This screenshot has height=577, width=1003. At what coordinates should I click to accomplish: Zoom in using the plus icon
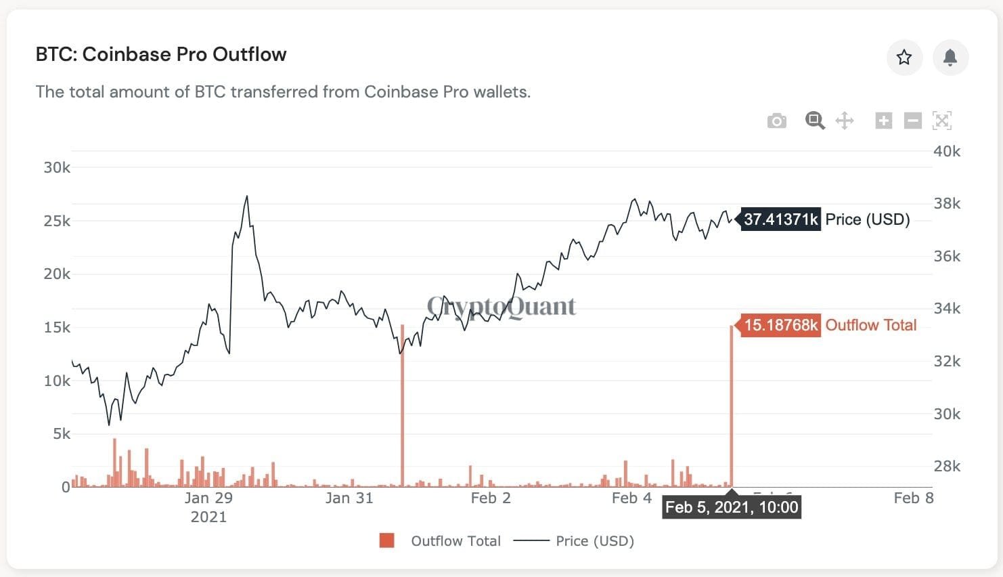click(883, 120)
